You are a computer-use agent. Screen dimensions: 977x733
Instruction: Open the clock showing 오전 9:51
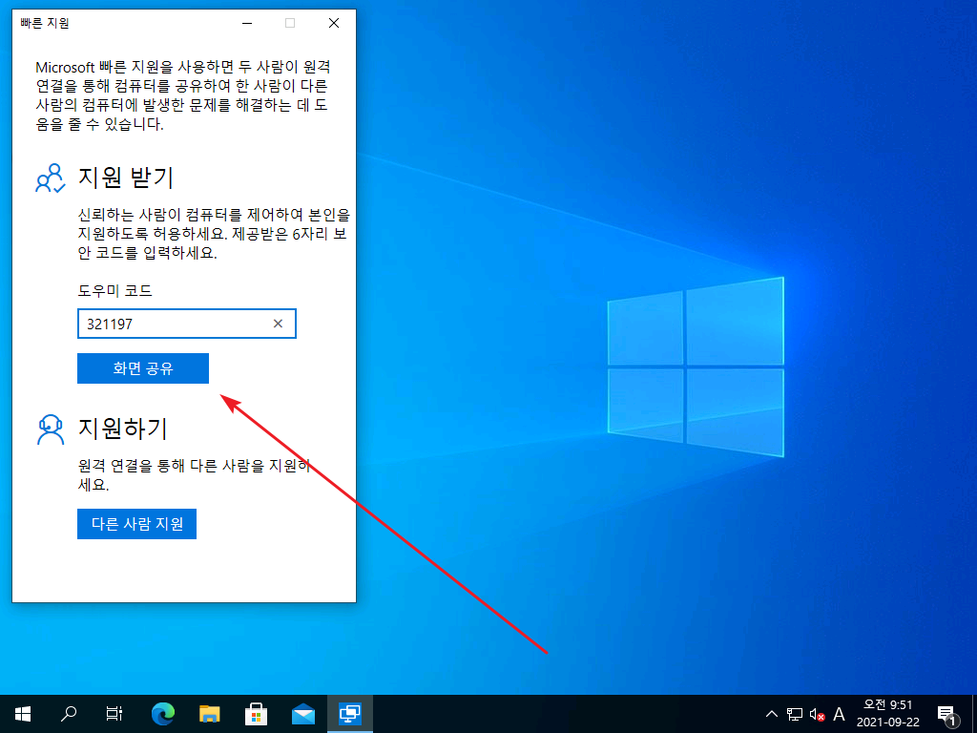point(888,714)
